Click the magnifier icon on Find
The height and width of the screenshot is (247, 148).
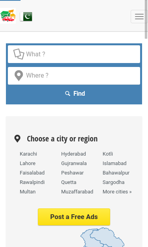67,94
